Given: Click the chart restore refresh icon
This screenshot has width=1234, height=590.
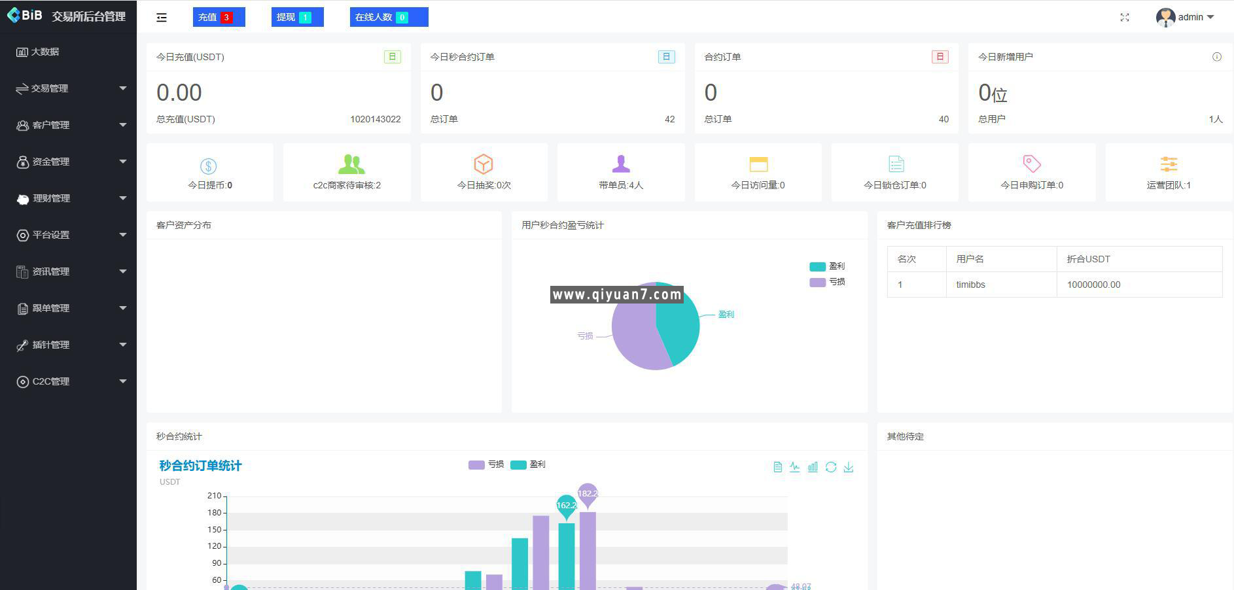Looking at the screenshot, I should click(831, 467).
